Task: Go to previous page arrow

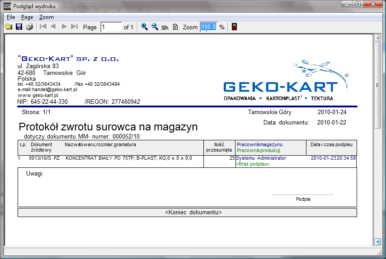Action: pos(53,27)
